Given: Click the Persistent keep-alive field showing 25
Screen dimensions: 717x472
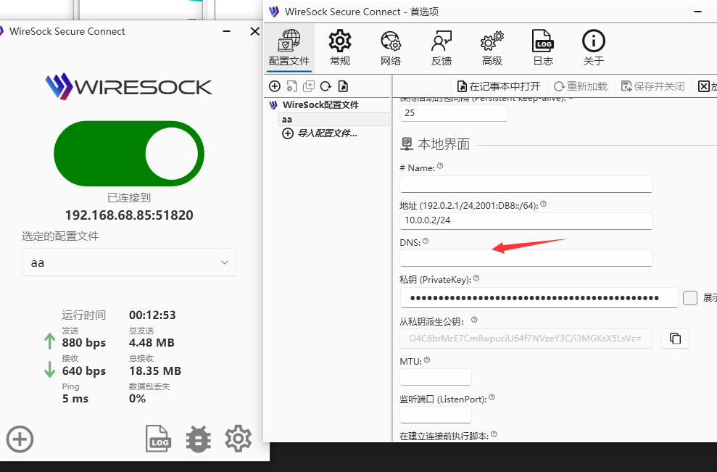Looking at the screenshot, I should (454, 113).
